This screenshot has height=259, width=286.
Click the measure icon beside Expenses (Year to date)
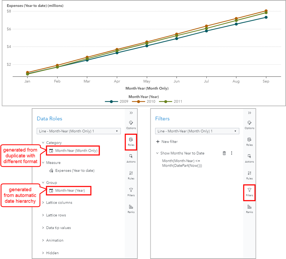pyautogui.click(x=51, y=171)
